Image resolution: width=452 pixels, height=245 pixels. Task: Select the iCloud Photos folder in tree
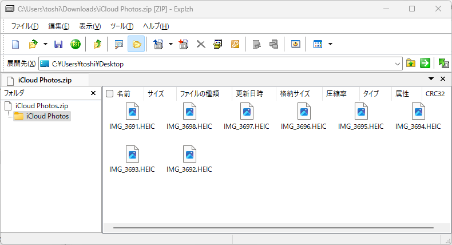(42, 116)
